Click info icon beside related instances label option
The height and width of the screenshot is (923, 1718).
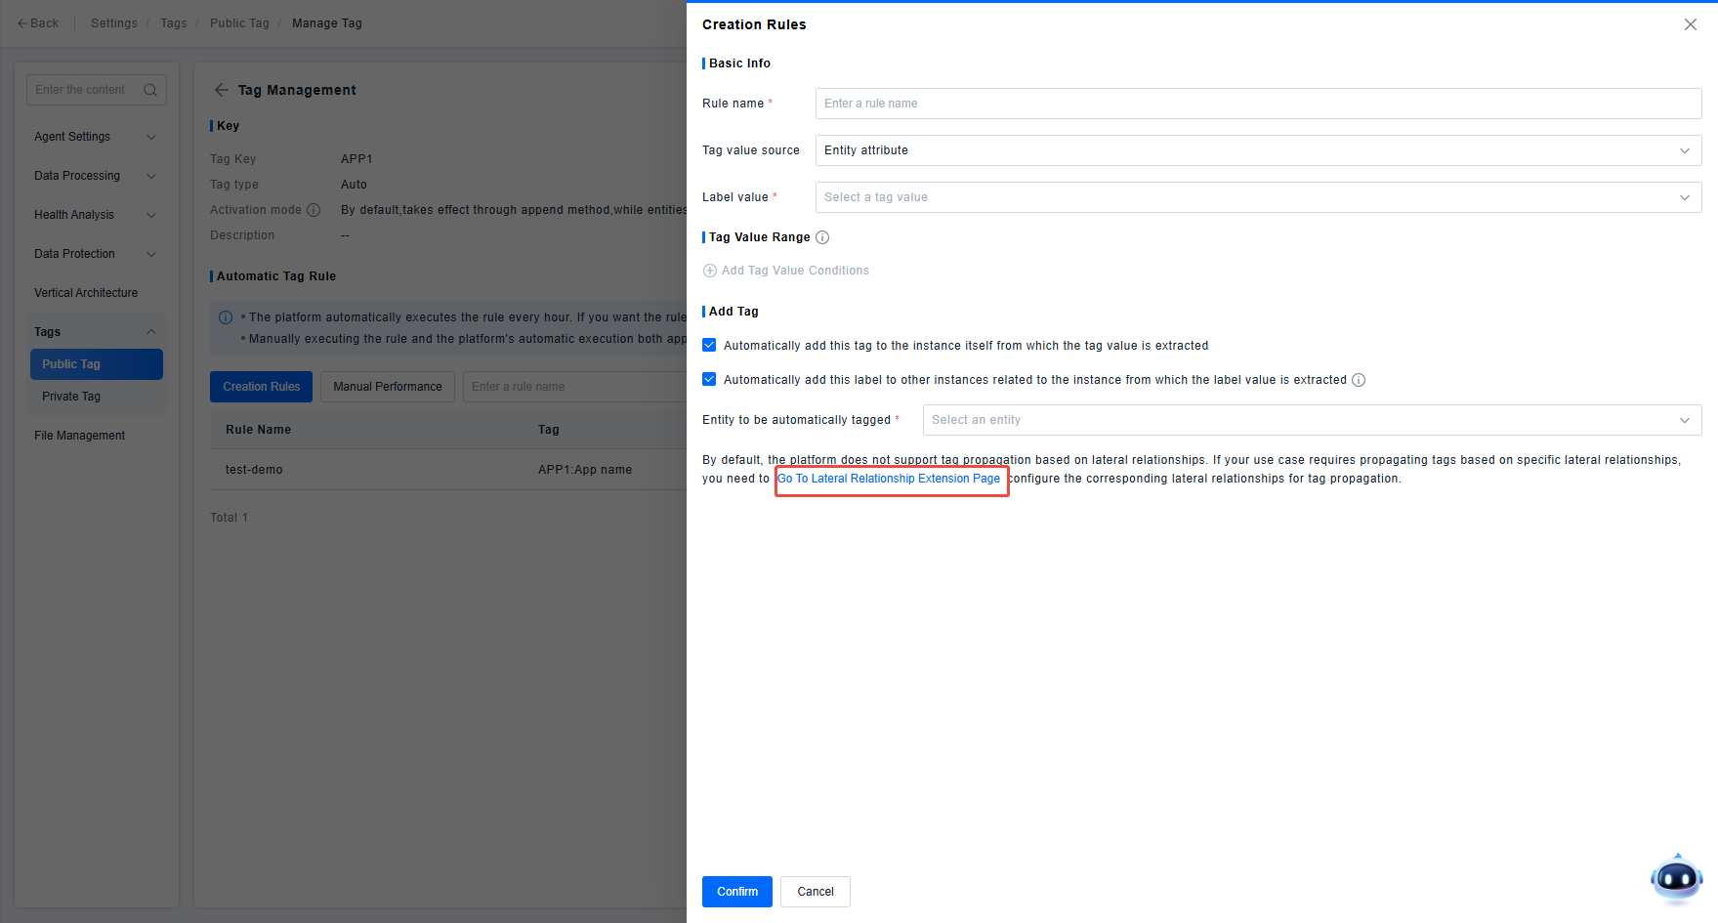point(1359,380)
